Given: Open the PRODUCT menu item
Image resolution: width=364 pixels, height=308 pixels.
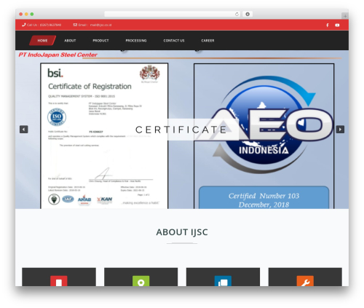Looking at the screenshot, I should pos(100,41).
